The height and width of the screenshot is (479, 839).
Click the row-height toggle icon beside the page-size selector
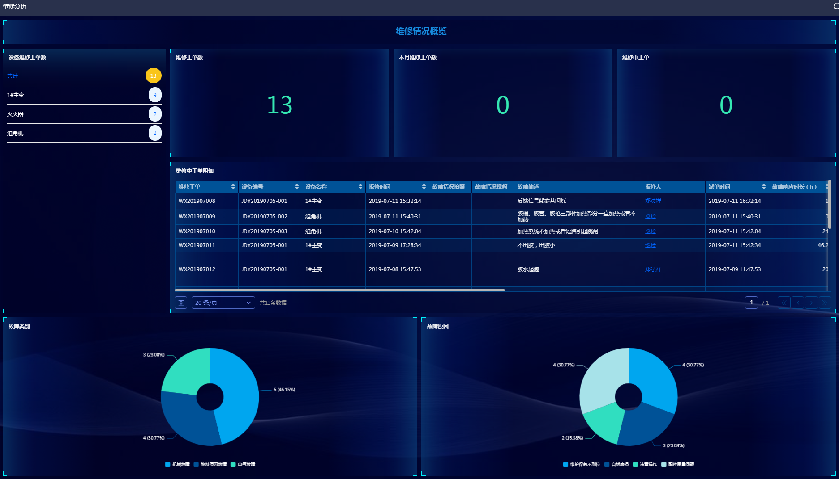[181, 303]
